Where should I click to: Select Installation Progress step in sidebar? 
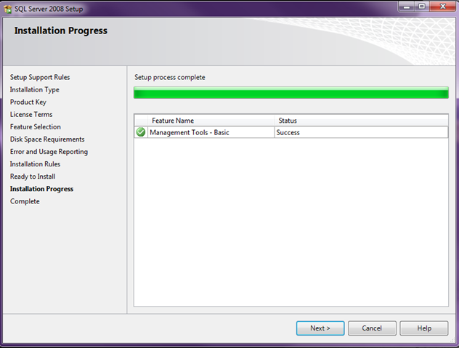(x=41, y=189)
